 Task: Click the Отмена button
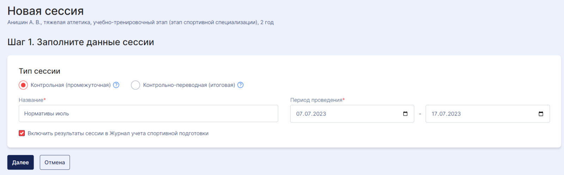click(x=55, y=162)
